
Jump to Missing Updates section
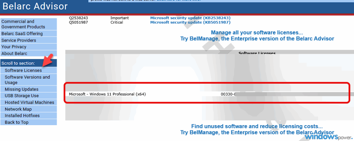click(28, 89)
